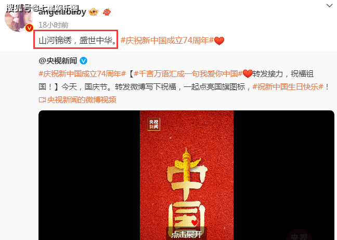This screenshot has width=337, height=240.
Task: Click the 央视新闻 logo on video
Action: tap(153, 124)
